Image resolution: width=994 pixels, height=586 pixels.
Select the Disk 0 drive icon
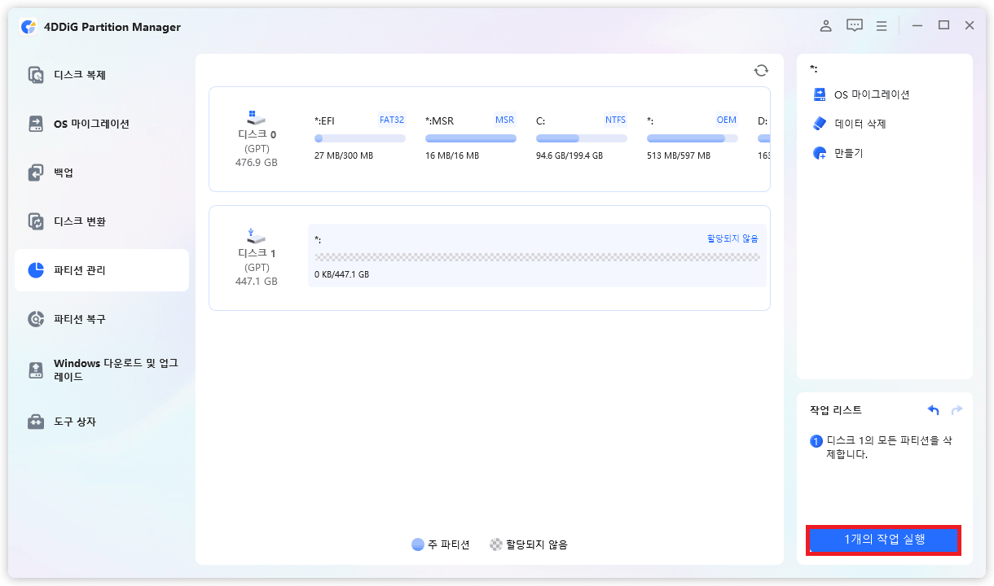click(256, 117)
